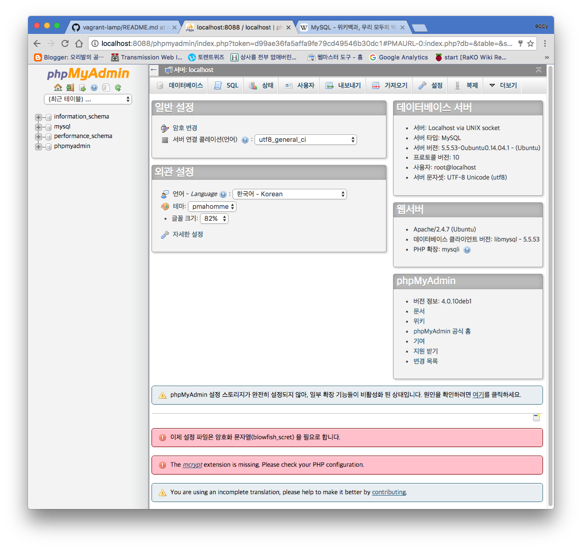
Task: Click 여기 link in storage warning
Action: tap(477, 395)
